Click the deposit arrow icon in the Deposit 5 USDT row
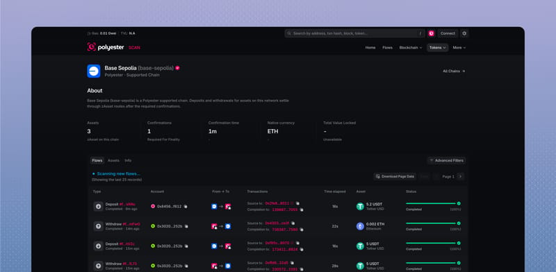The height and width of the screenshot is (272, 556). (98, 246)
